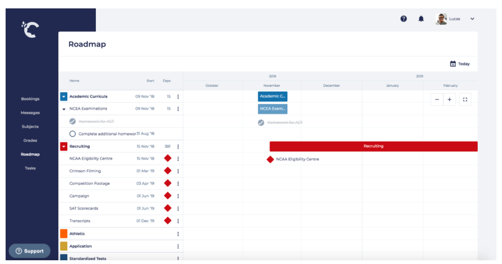
Task: Click the red diamond beside Crimson Filming
Action: (168, 171)
